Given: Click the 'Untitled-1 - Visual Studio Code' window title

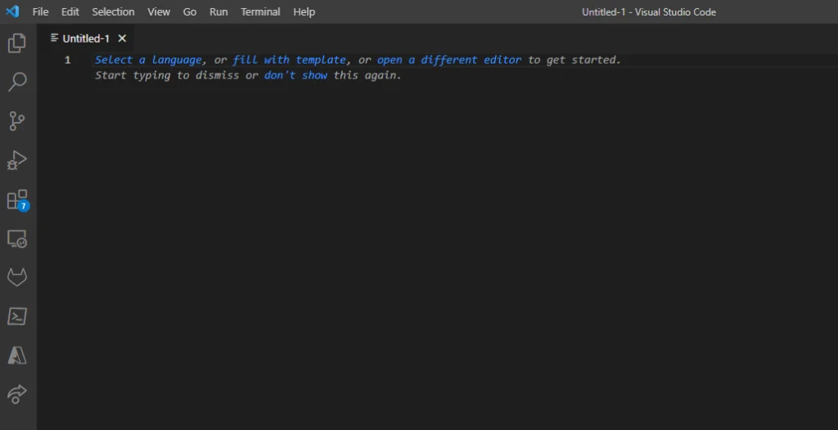Looking at the screenshot, I should pyautogui.click(x=649, y=11).
